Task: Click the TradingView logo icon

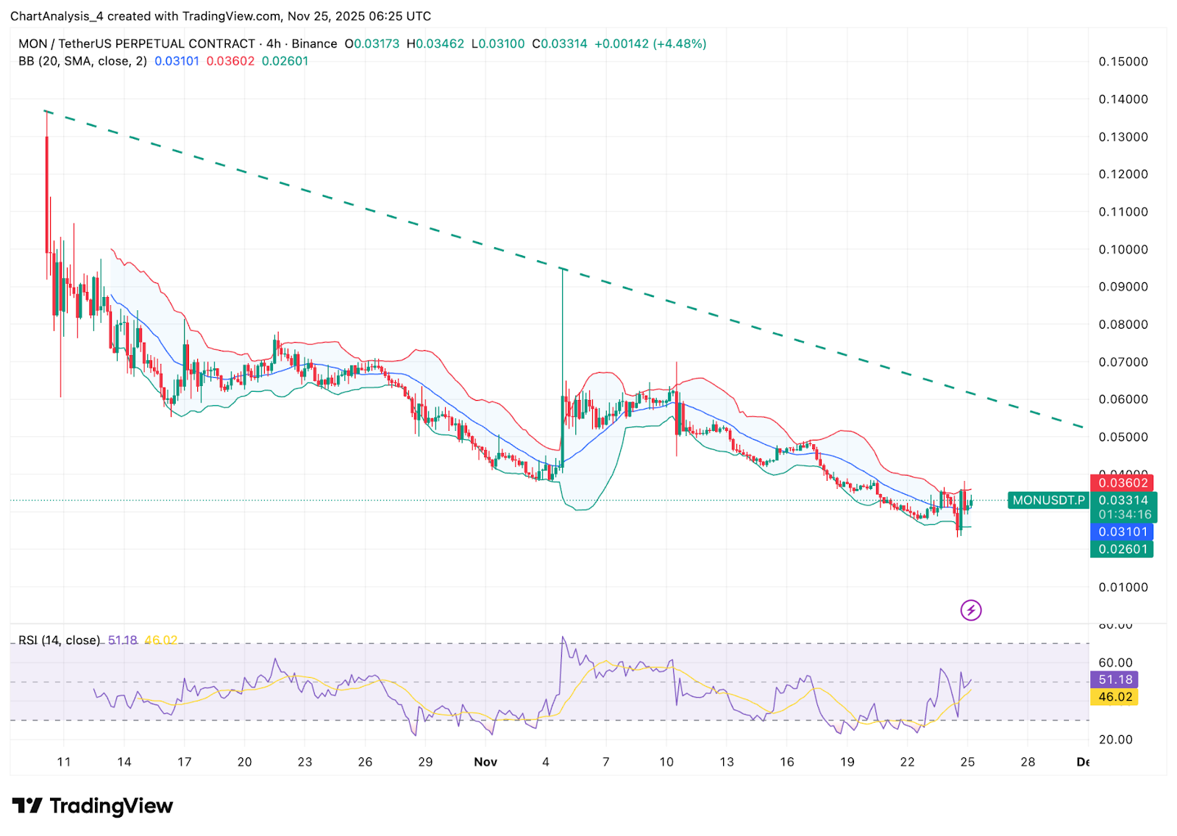Action: coord(27,806)
